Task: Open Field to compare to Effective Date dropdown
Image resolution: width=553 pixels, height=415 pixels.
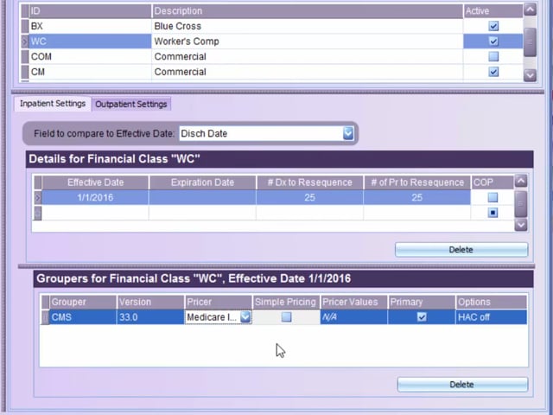Action: click(348, 133)
